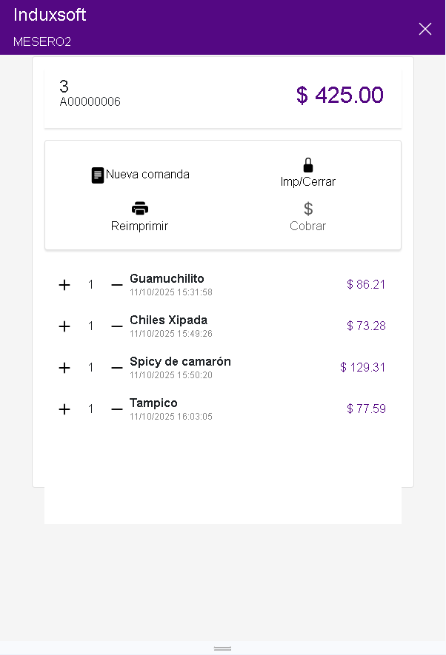Decrease Guamuchilito quantity with minus
Viewport: 446px width, 655px height.
116,285
